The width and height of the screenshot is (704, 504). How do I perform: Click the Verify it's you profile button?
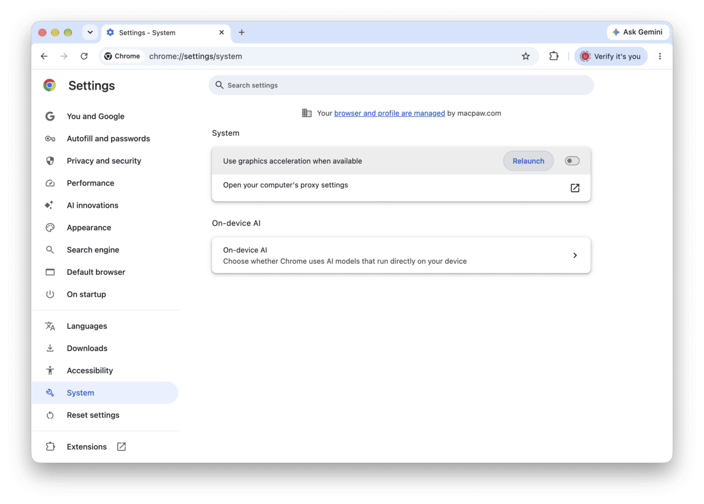(611, 56)
